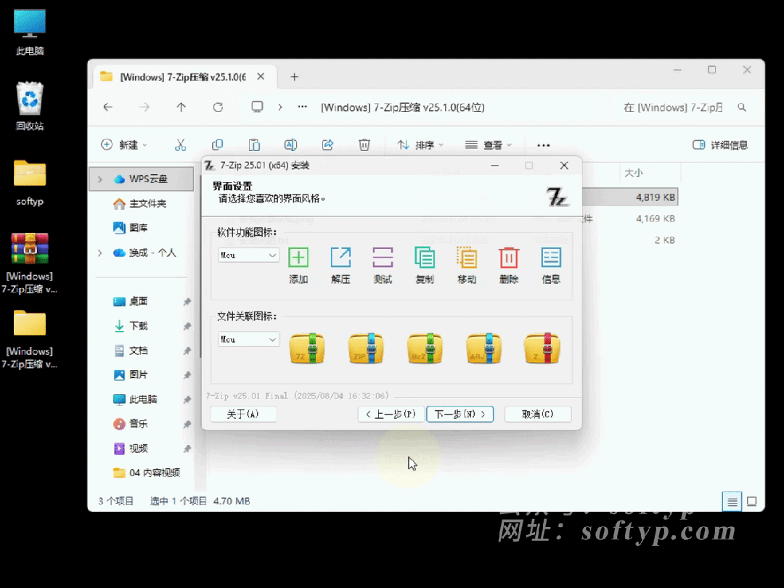Close the 7-Zip压缩 Explorer tab

261,77
